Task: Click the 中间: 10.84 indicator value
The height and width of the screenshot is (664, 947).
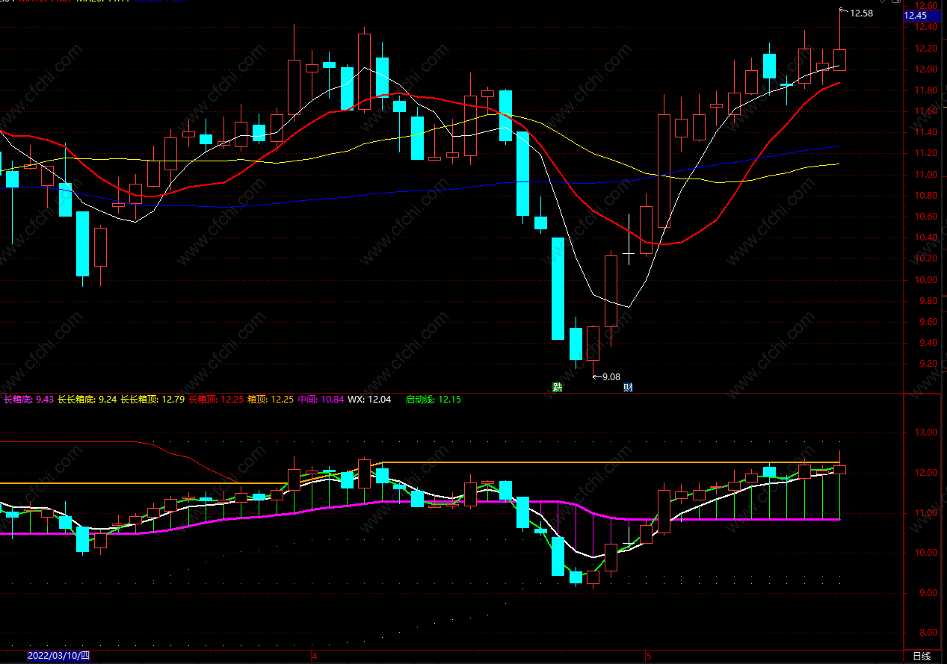Action: 321,400
